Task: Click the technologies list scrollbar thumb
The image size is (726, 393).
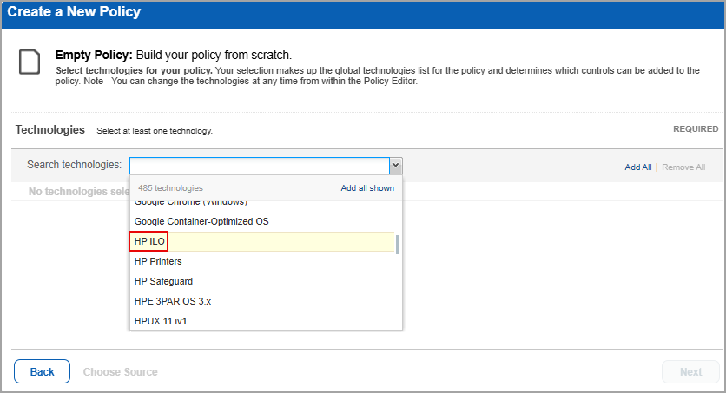Action: [x=398, y=245]
